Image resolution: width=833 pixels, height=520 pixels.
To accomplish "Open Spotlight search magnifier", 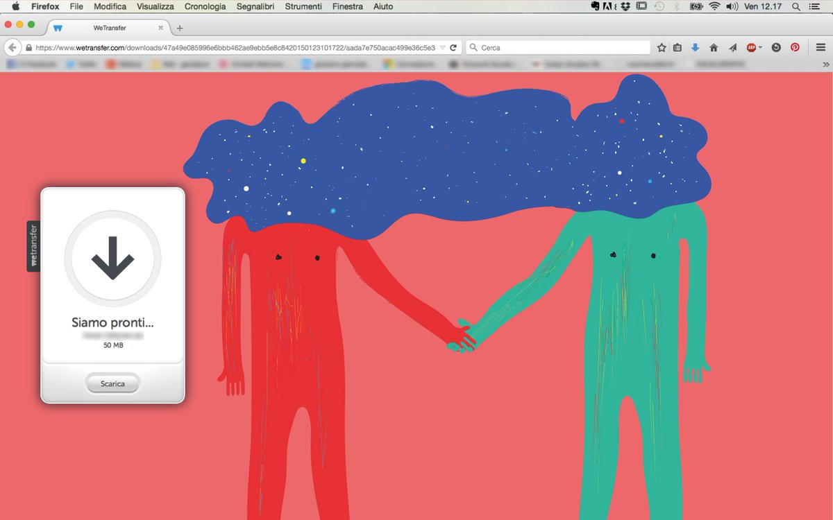I will [796, 6].
